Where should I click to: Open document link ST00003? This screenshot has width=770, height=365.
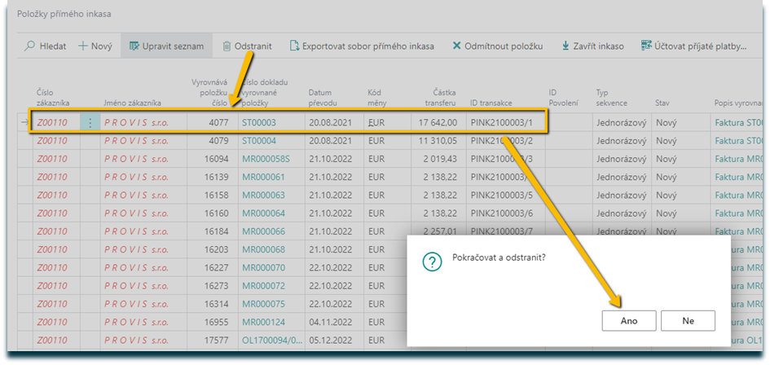tap(259, 123)
